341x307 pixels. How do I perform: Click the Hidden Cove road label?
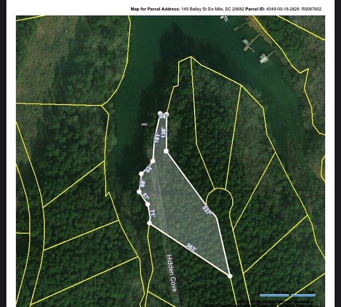click(x=171, y=272)
